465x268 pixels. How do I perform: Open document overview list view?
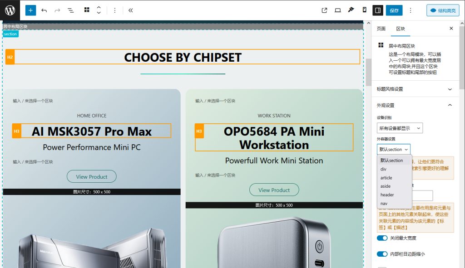pos(71,10)
